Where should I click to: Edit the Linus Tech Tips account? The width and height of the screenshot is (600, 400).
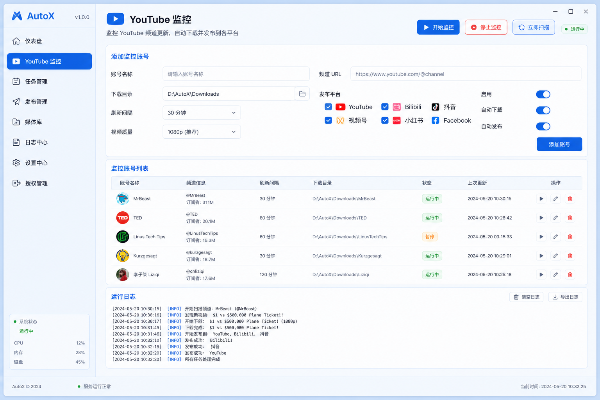point(555,237)
